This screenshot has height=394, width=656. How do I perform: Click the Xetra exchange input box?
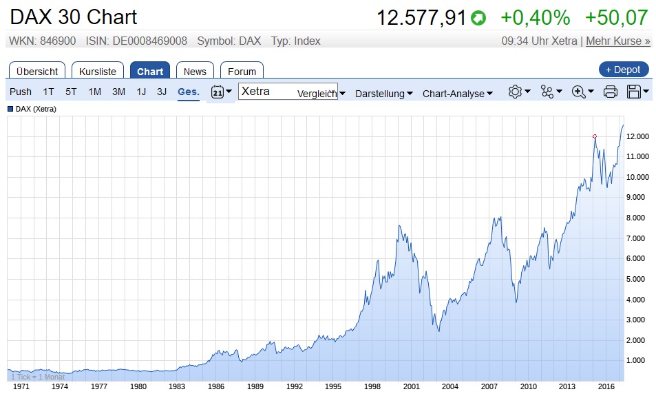tap(288, 92)
